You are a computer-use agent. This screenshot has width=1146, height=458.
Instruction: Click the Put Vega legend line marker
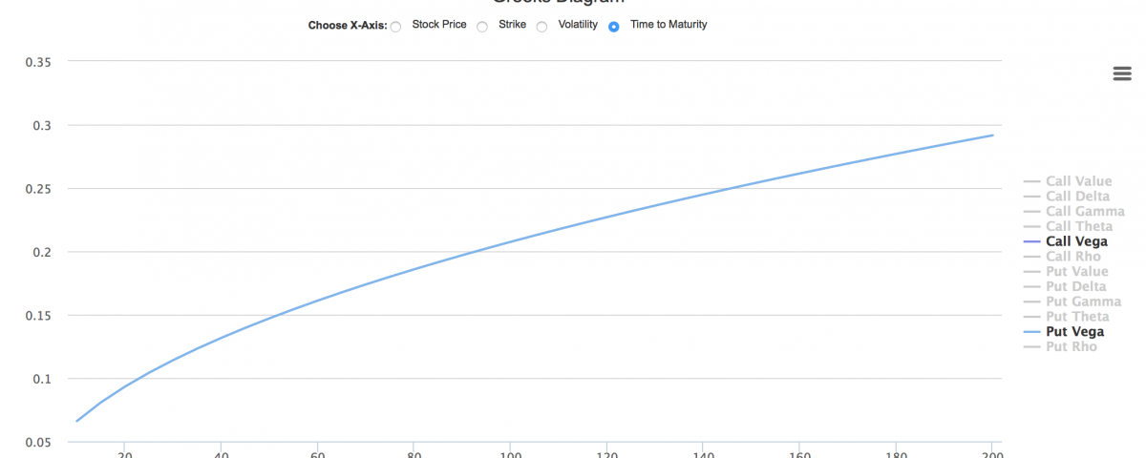click(x=1031, y=332)
